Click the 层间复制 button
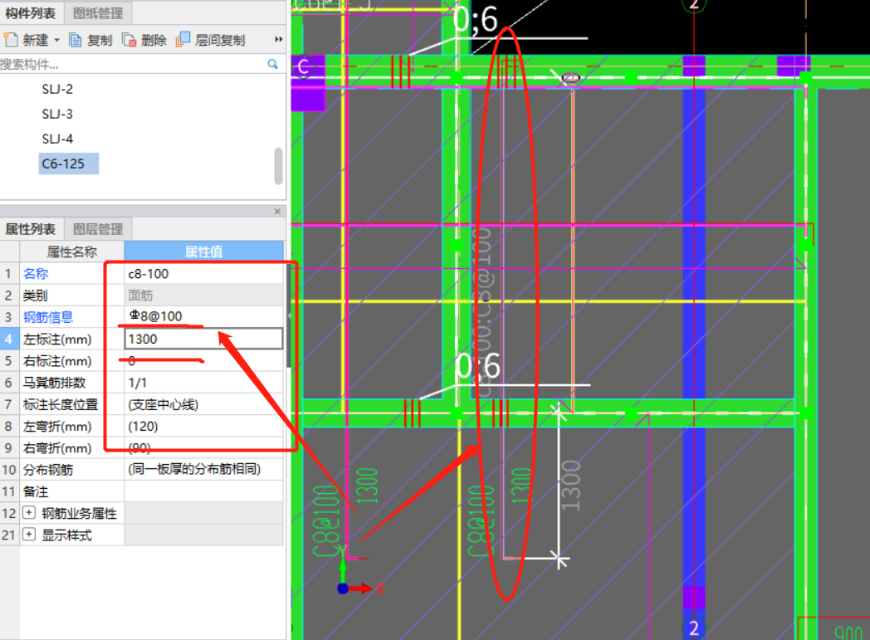This screenshot has width=870, height=640. 210,40
